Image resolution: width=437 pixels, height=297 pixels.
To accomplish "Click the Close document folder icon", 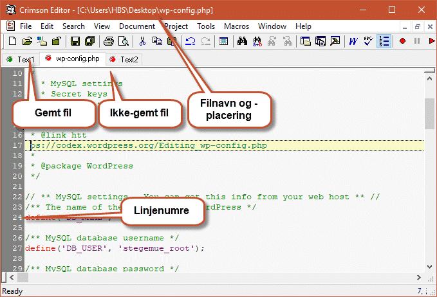I will pyautogui.click(x=57, y=41).
